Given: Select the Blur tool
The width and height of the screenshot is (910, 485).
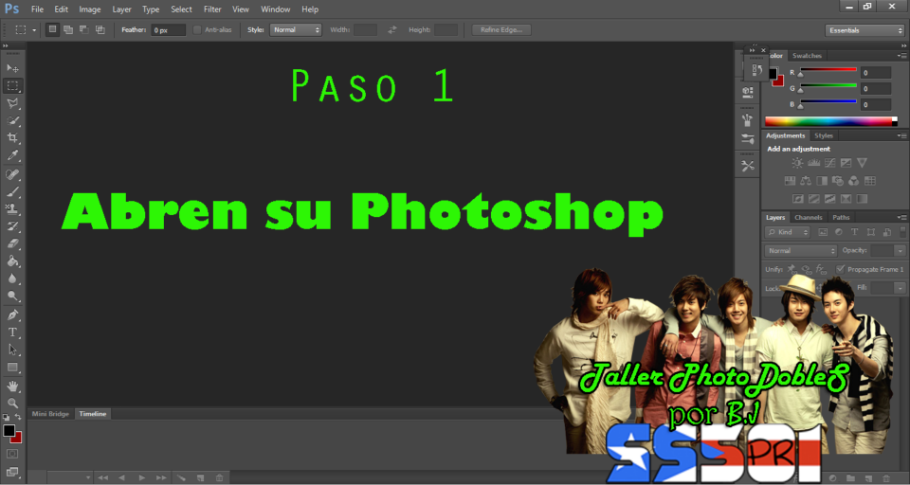Looking at the screenshot, I should click(12, 278).
